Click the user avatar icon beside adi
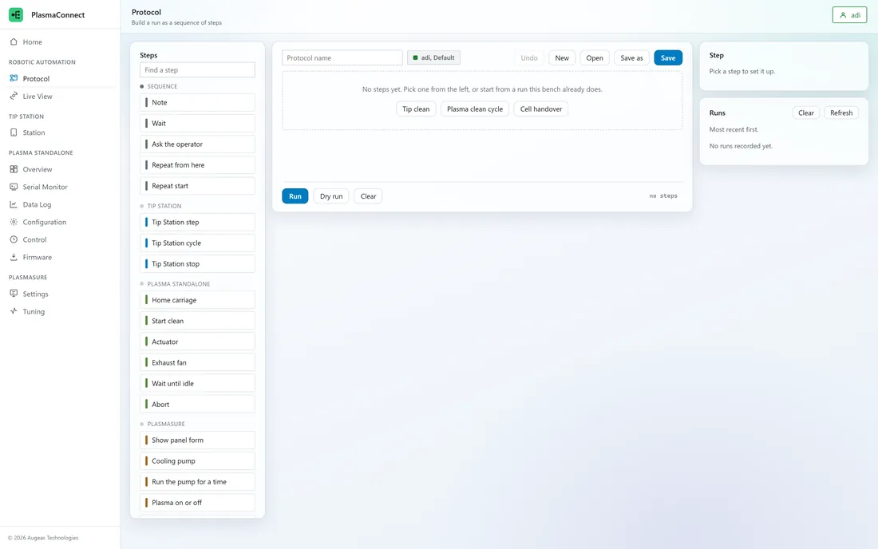Image resolution: width=878 pixels, height=549 pixels. tap(844, 15)
